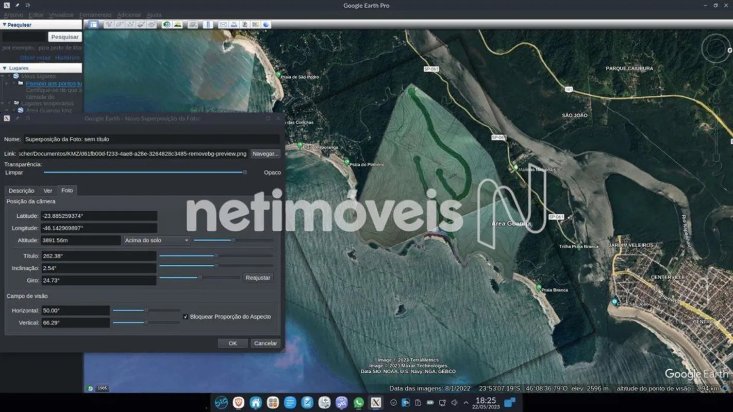This screenshot has height=412, width=733.
Task: Open the Ferramentas menu
Action: pyautogui.click(x=95, y=15)
